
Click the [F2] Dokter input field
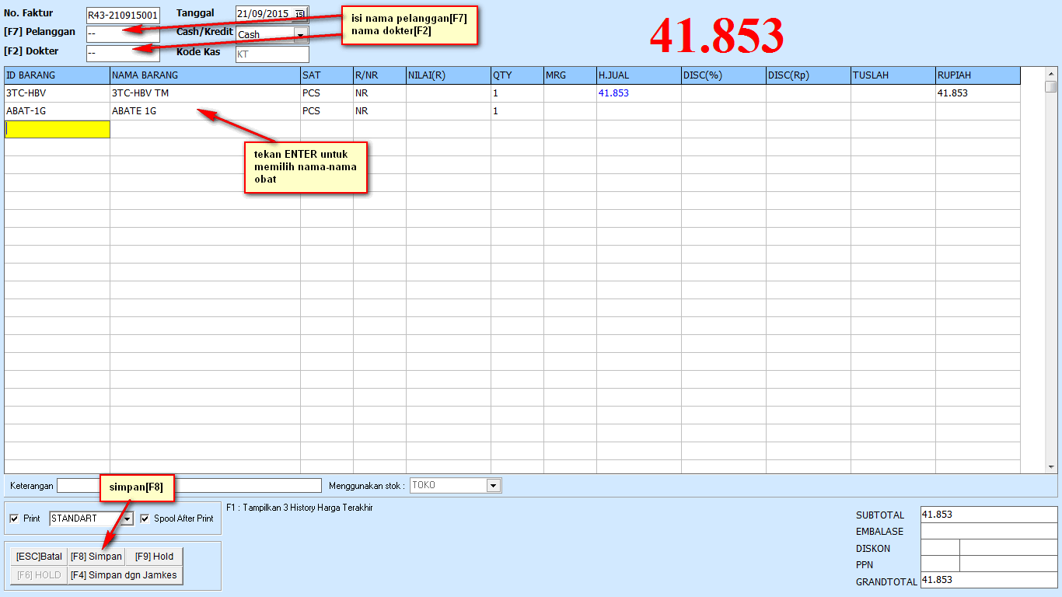(x=122, y=54)
